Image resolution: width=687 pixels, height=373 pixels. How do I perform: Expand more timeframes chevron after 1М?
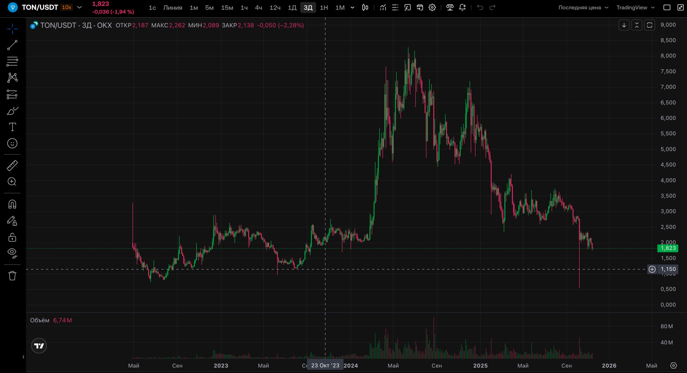pos(352,8)
